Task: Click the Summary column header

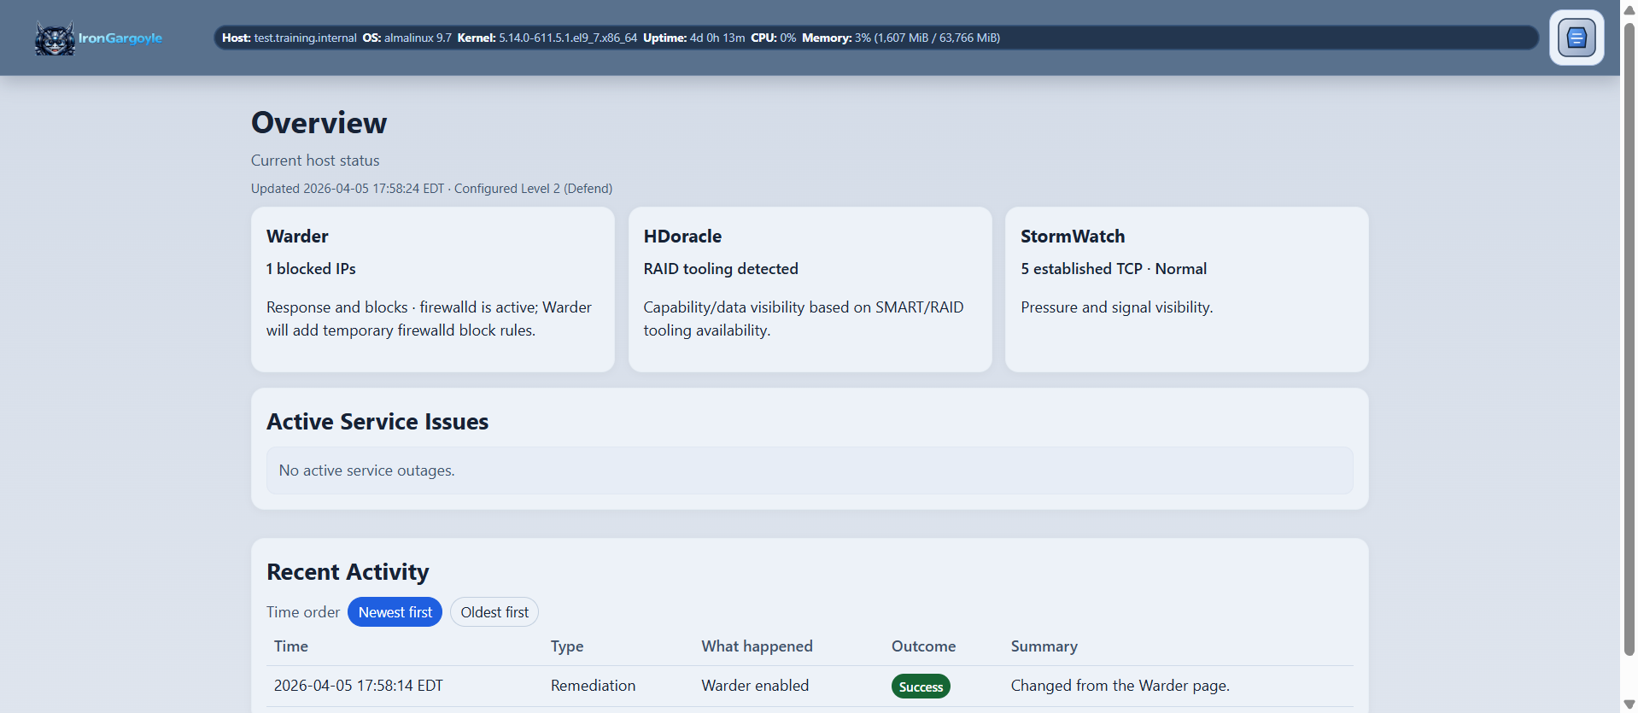Action: [x=1044, y=646]
